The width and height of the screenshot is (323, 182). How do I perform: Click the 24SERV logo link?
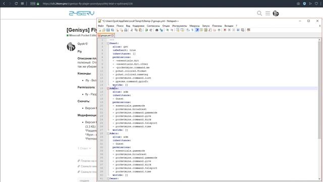click(x=82, y=14)
